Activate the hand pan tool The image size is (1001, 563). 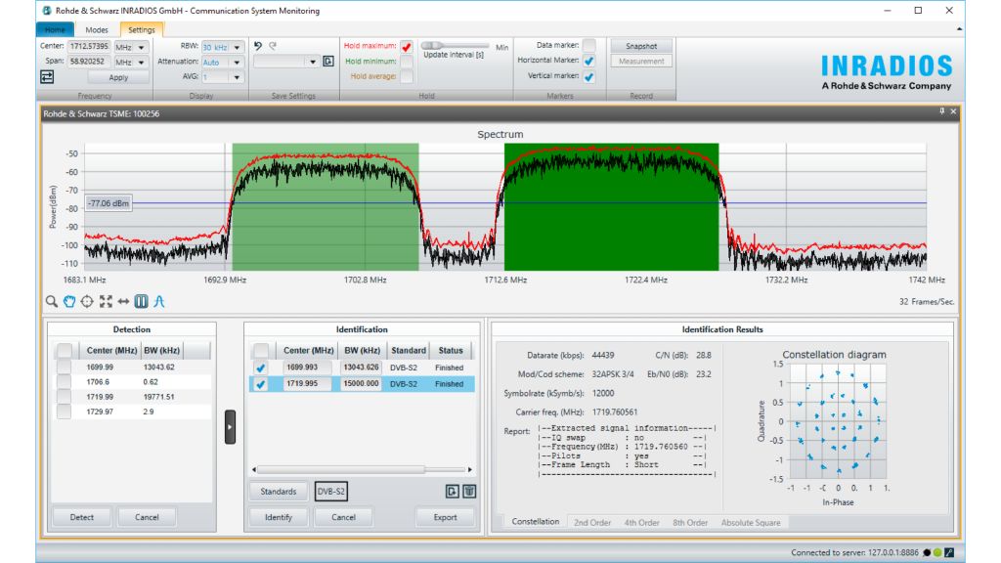(x=69, y=302)
